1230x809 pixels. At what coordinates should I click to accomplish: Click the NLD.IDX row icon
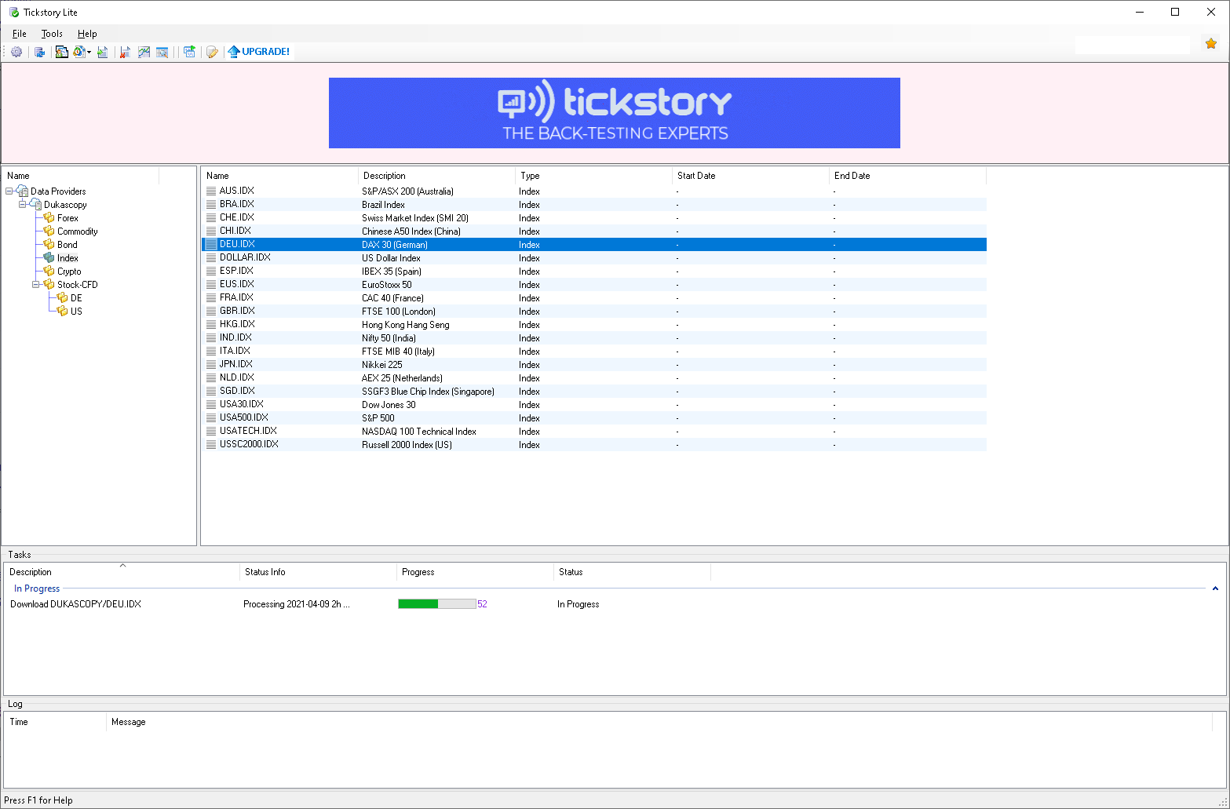(211, 378)
